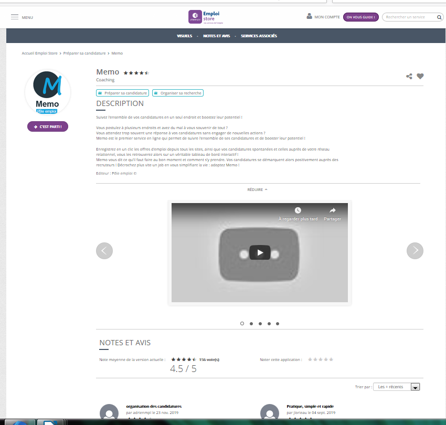This screenshot has height=425, width=446.
Task: Select the third carousel dot
Action: (x=260, y=324)
